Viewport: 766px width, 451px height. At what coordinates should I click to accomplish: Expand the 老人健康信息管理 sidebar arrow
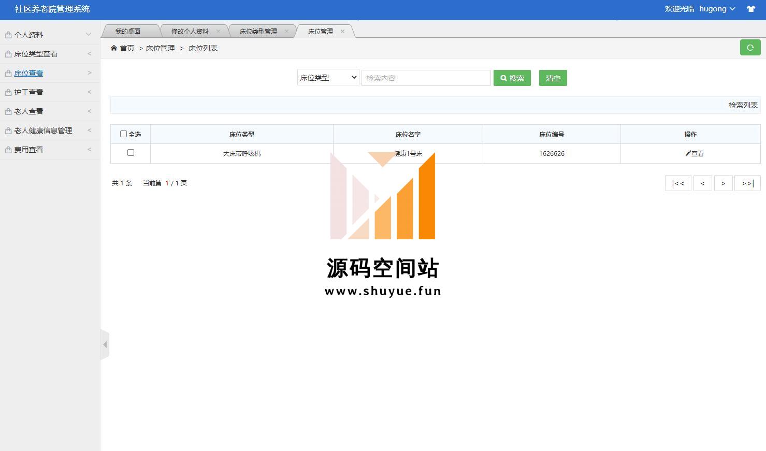tap(89, 130)
